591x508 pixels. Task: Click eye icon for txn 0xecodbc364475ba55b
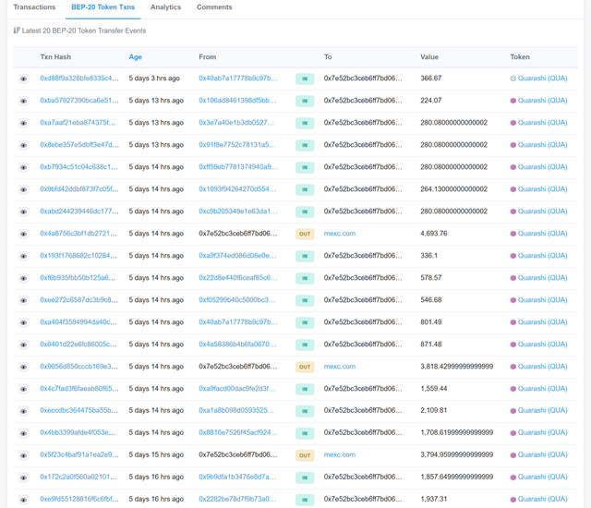23,411
